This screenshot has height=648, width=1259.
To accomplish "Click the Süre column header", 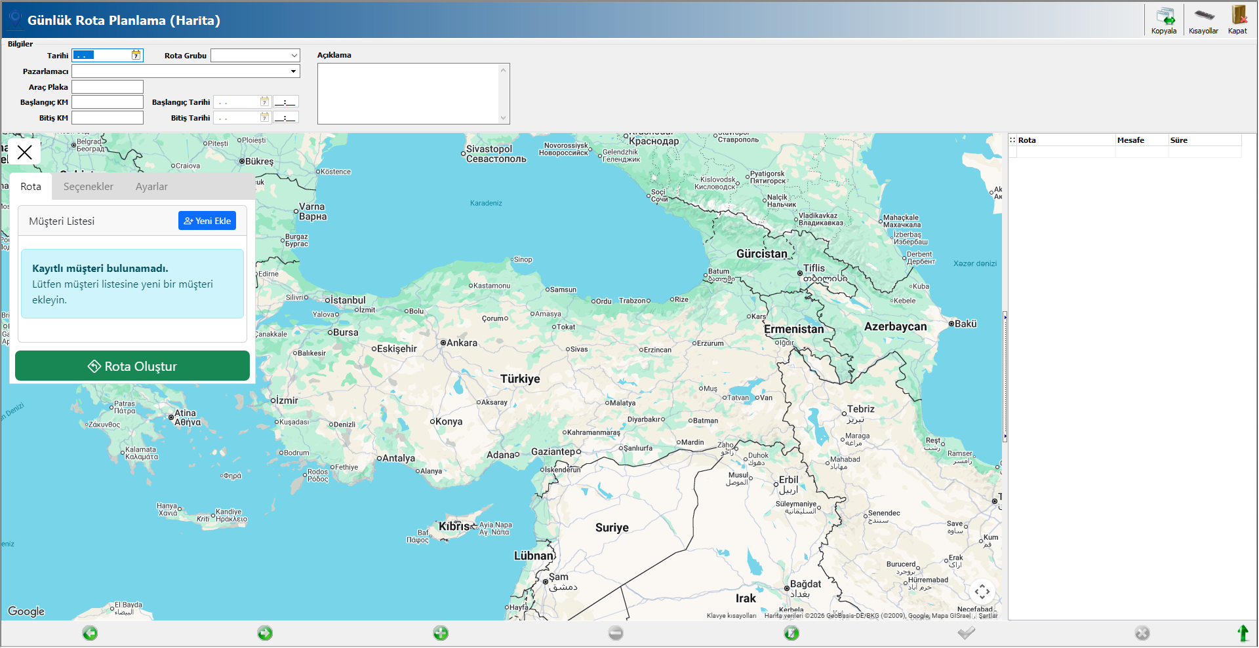I will click(1205, 140).
